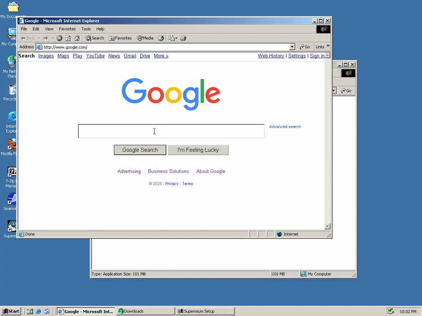Open the Mail button dropdown arrow
Screen dimensions: 422x316
(x=176, y=38)
